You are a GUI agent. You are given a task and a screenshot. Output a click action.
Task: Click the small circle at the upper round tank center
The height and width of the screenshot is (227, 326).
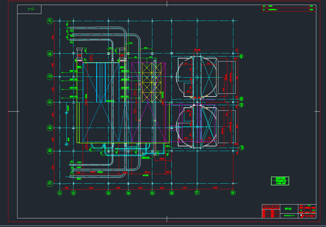[197, 77]
